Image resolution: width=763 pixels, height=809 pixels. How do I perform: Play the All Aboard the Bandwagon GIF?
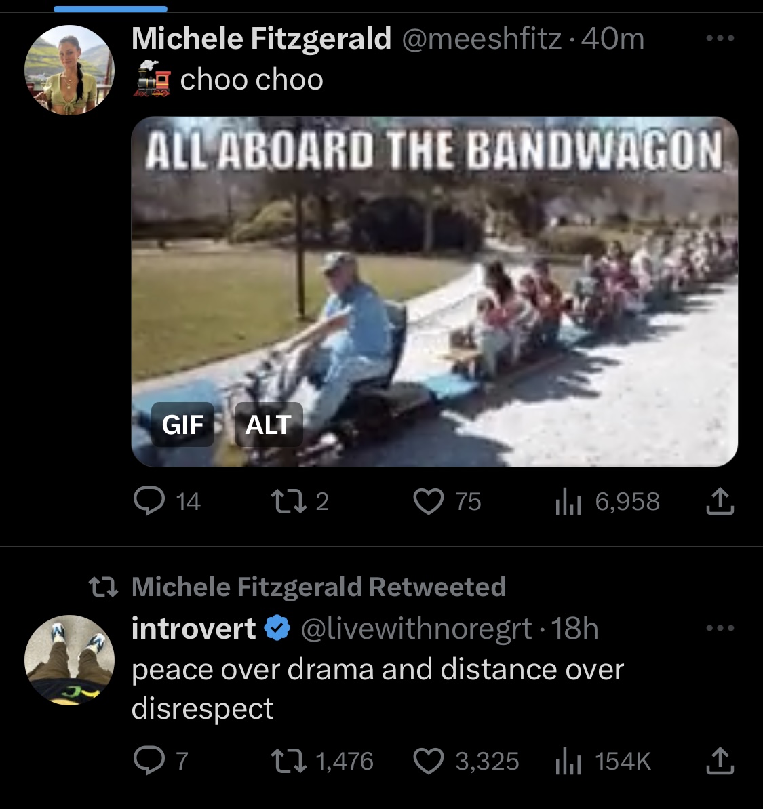click(434, 292)
